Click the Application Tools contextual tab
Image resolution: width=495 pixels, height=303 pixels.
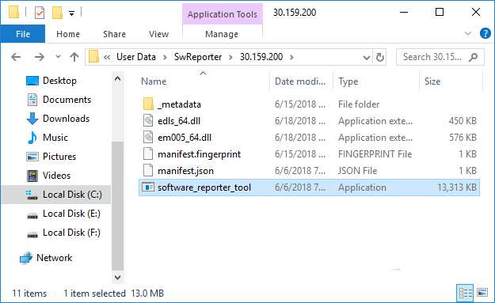point(223,14)
